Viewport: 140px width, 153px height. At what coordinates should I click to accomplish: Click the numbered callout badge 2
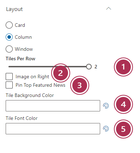[61, 73]
